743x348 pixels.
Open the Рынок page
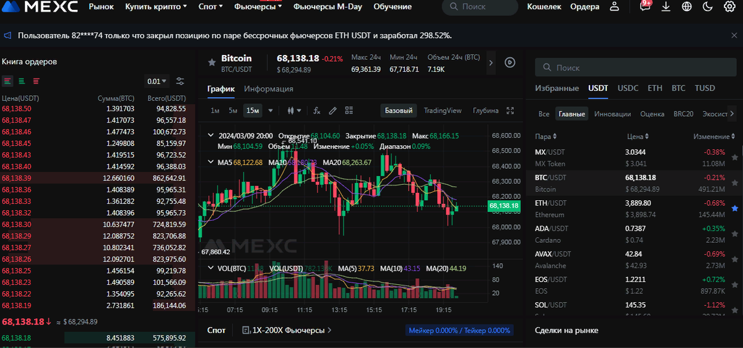(101, 7)
